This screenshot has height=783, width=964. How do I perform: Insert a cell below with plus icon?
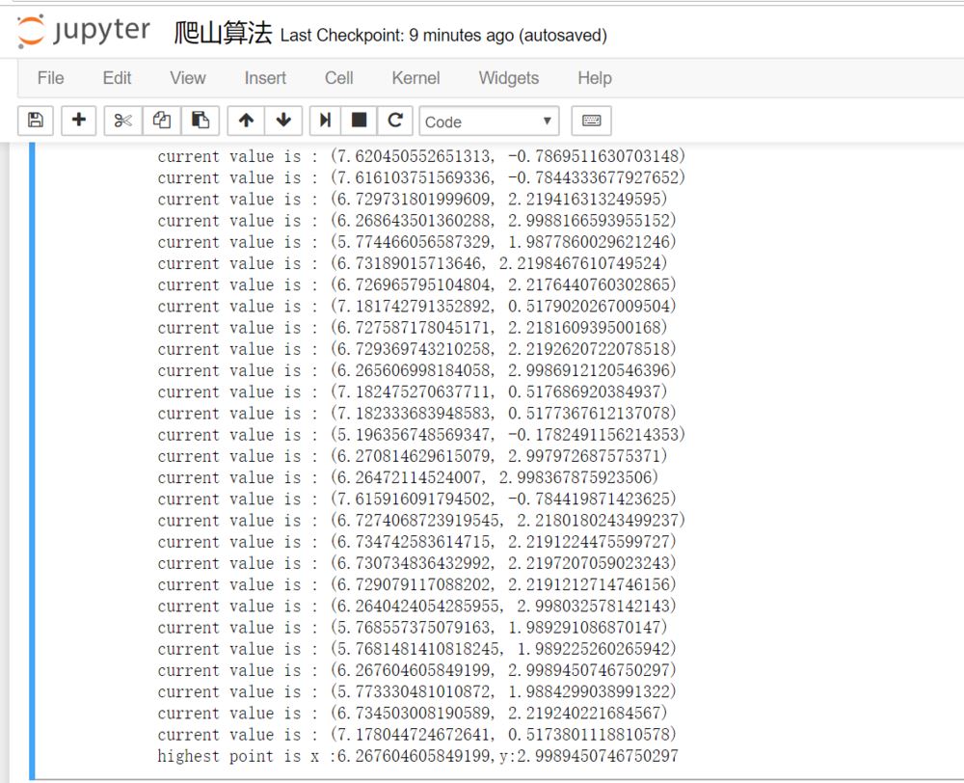tap(79, 120)
